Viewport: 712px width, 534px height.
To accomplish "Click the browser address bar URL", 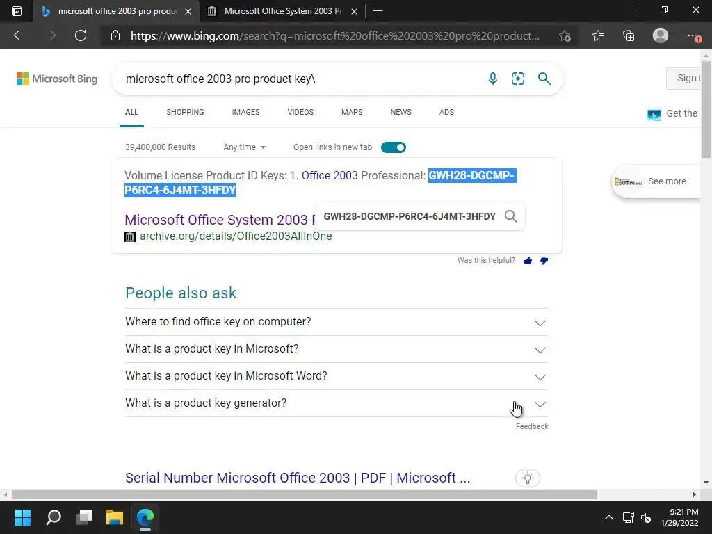I will click(x=334, y=36).
